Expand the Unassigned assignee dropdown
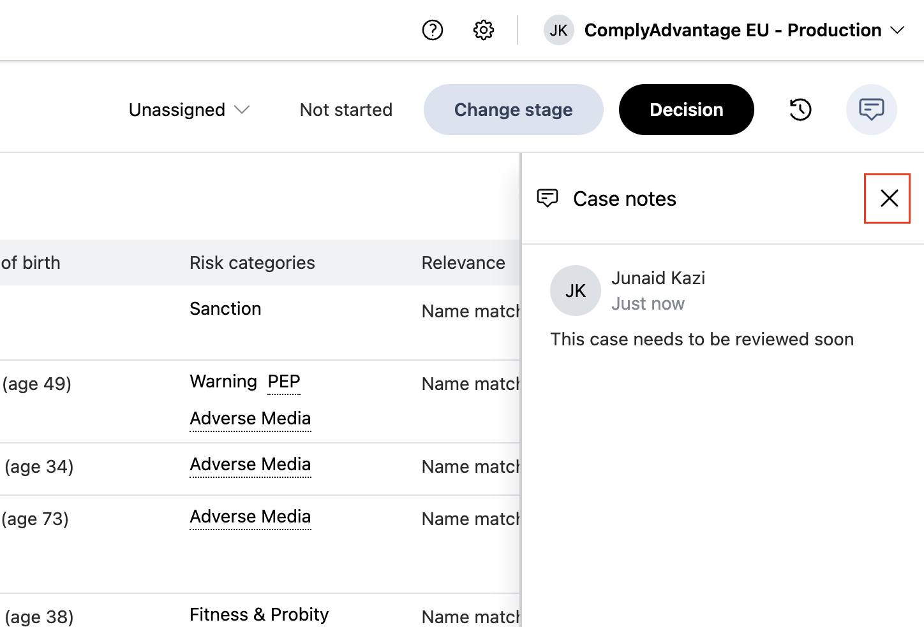The width and height of the screenshot is (924, 627). (x=189, y=110)
